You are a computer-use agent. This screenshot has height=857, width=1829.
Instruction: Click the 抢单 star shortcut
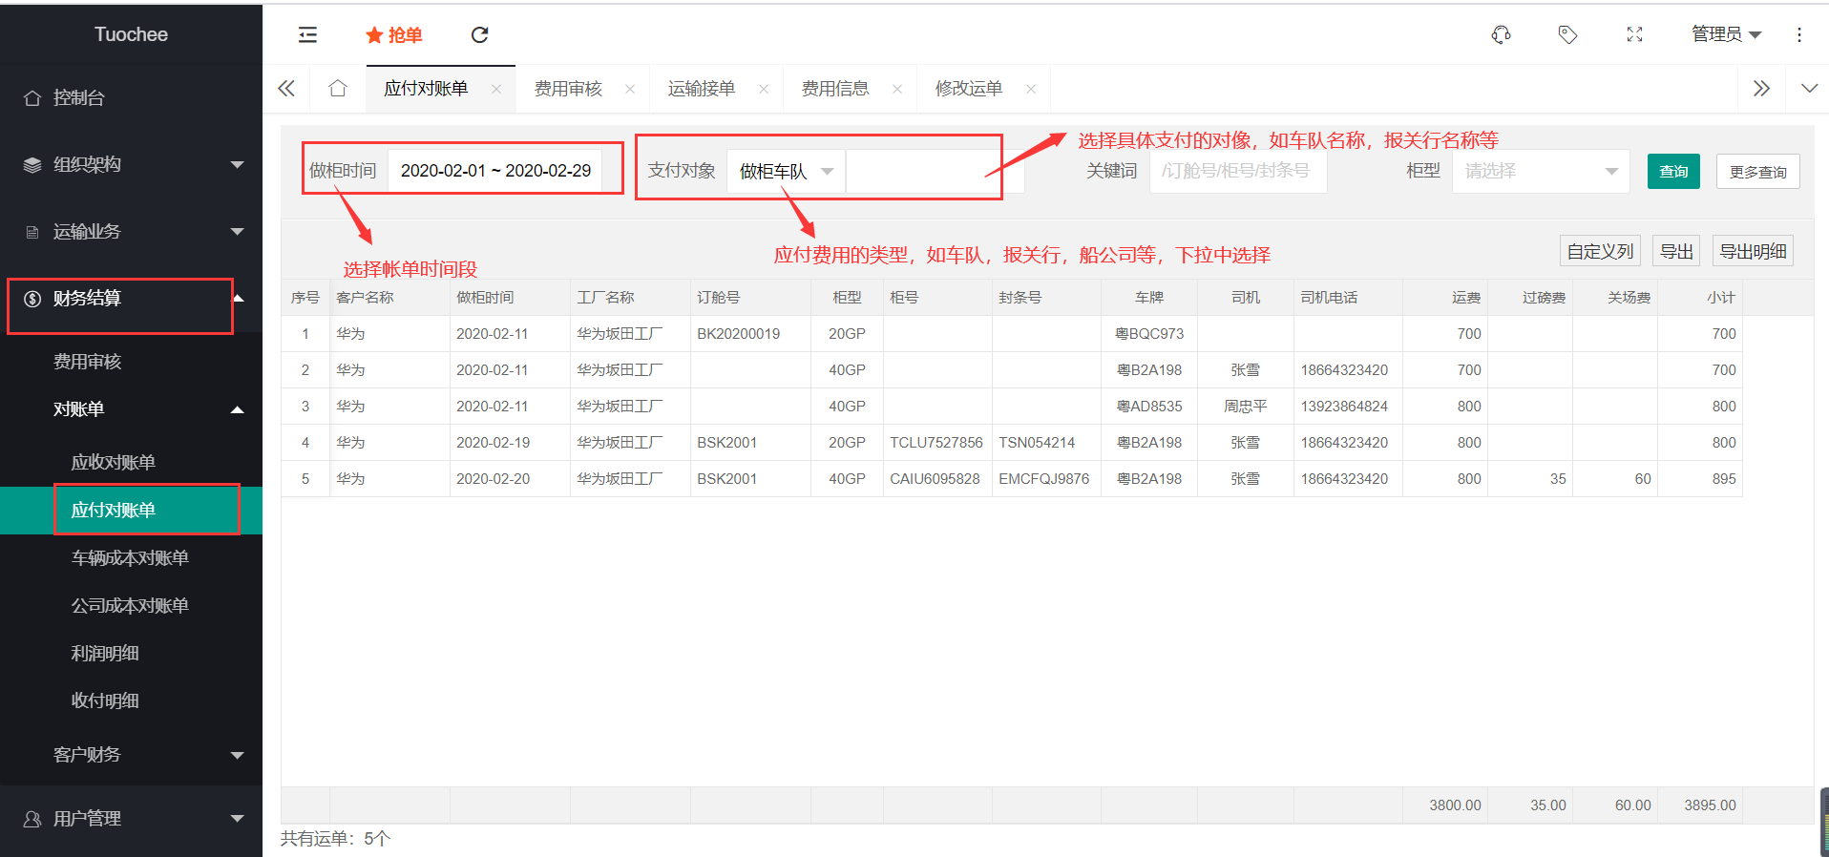coord(393,35)
